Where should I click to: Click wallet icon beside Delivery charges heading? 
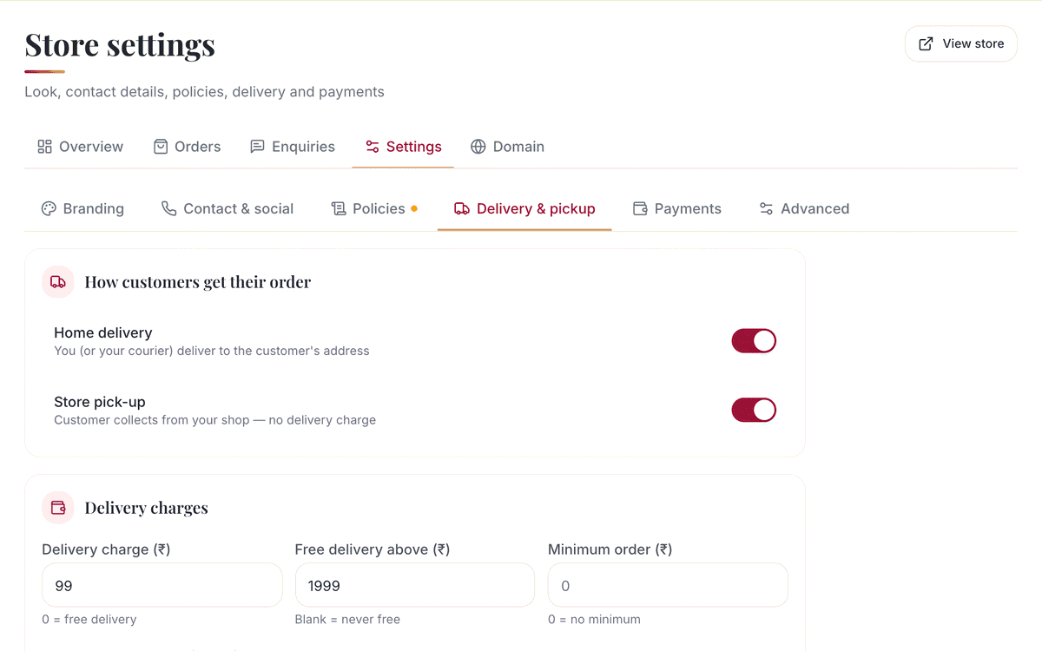click(x=58, y=508)
